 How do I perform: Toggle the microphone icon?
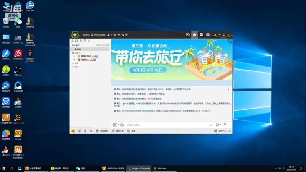tap(85, 131)
